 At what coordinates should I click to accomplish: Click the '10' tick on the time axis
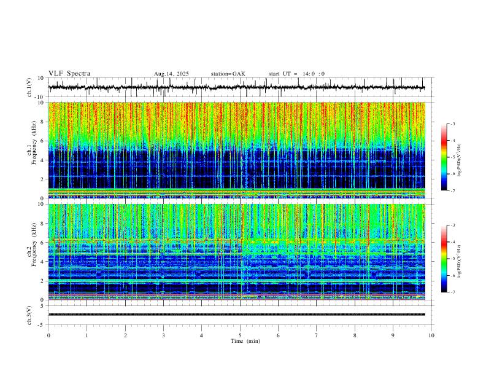(431, 335)
